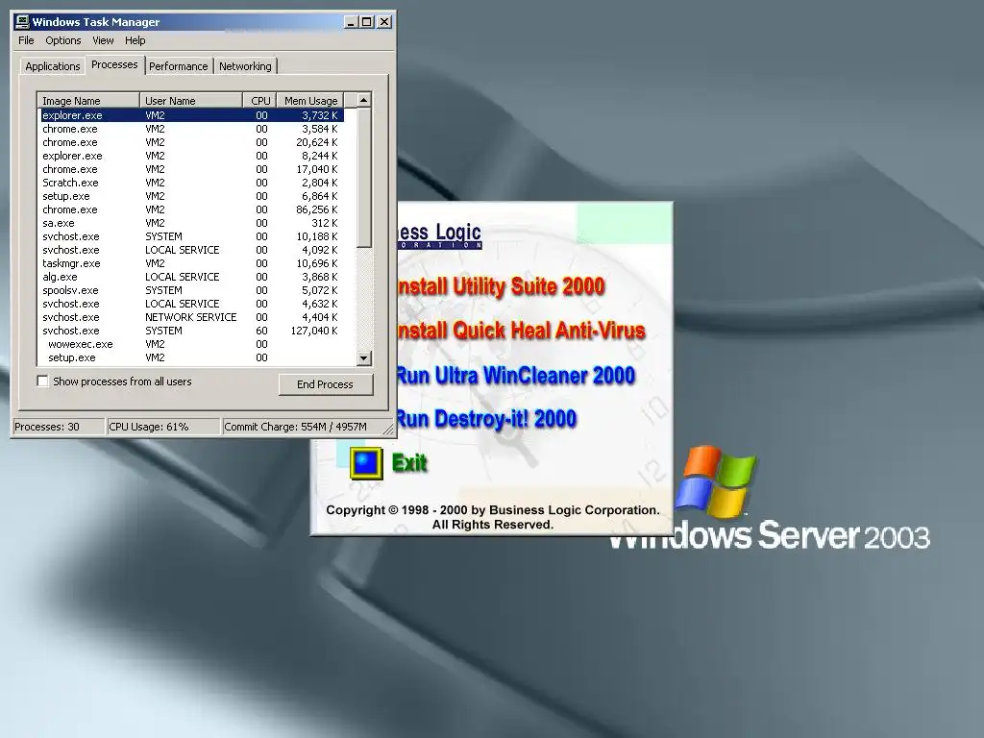Sort by User Name column header
Viewport: 984px width, 738px height.
[191, 100]
